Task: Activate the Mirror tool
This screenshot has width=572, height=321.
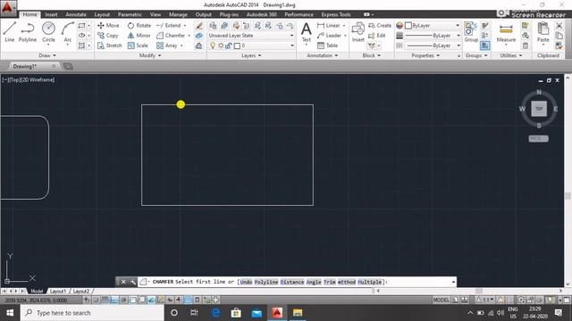Action: point(139,36)
